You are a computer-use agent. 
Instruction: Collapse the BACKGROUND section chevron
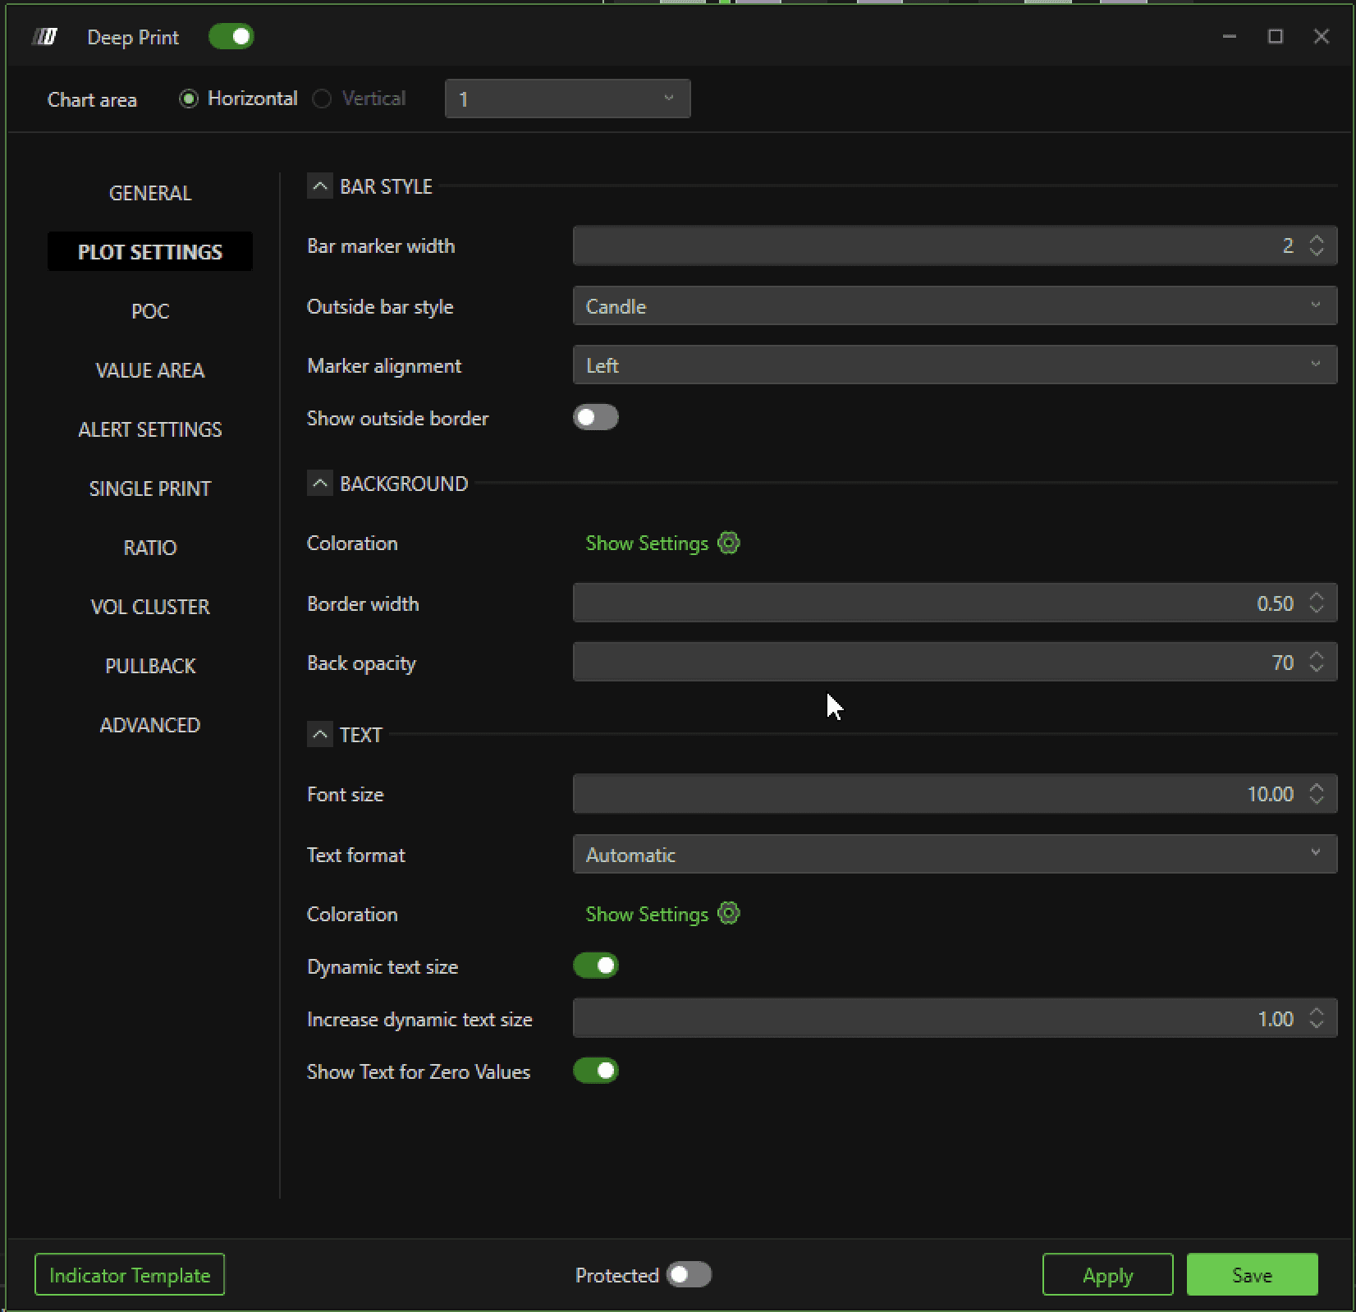(x=320, y=484)
